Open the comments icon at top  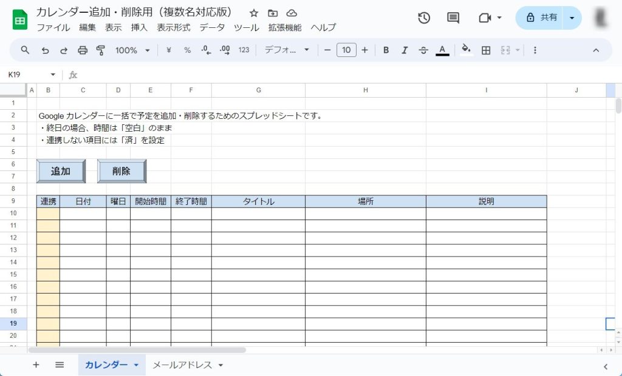coord(453,18)
